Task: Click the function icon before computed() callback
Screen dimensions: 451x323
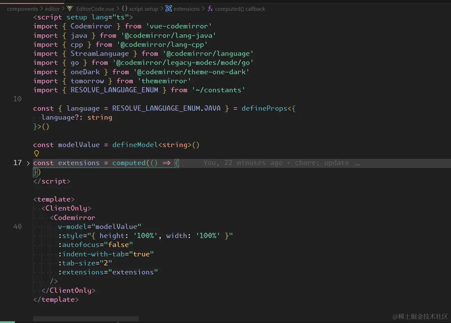Action: [x=210, y=8]
